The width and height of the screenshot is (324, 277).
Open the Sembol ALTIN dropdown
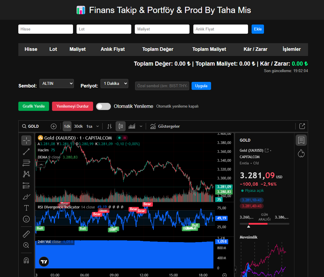tap(57, 83)
